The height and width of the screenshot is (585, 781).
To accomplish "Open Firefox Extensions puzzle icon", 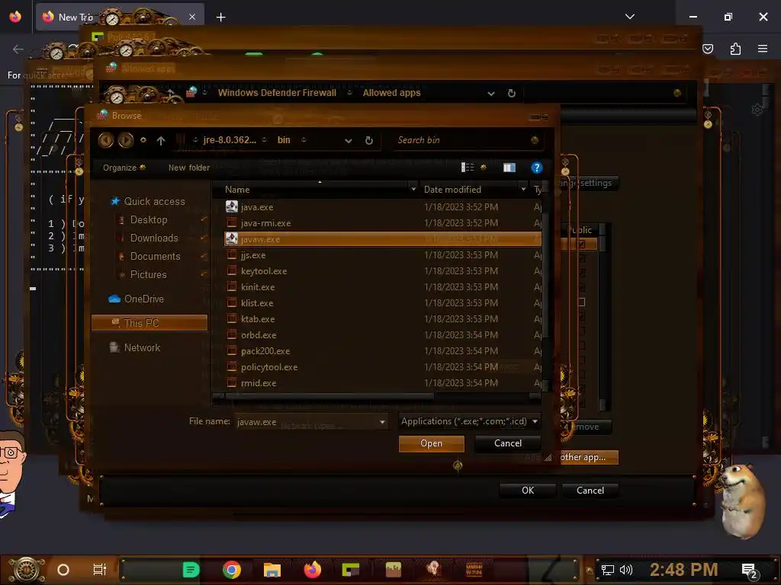I will [735, 49].
